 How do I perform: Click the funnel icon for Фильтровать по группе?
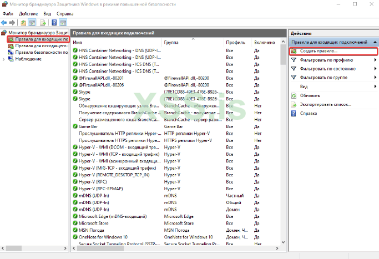[x=294, y=77]
